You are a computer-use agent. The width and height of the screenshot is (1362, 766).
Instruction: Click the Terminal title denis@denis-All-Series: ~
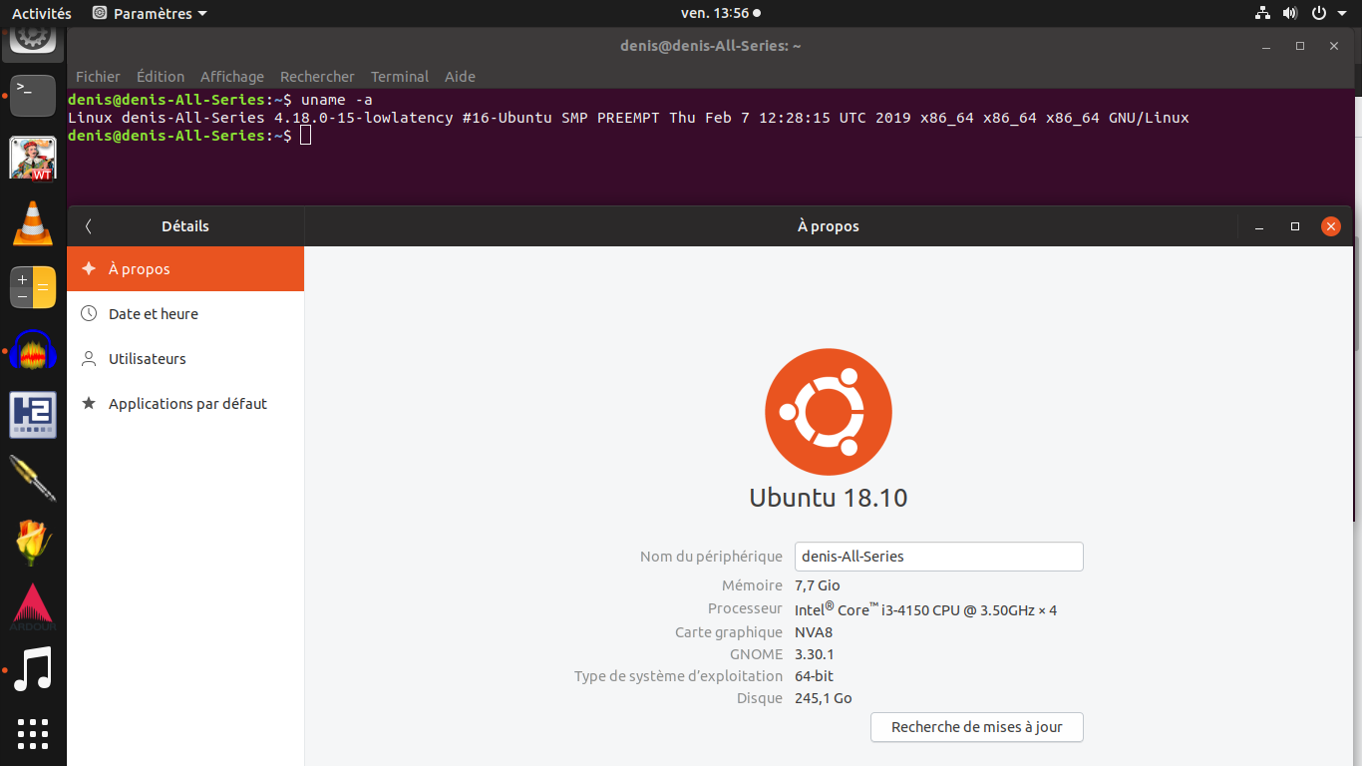point(710,46)
